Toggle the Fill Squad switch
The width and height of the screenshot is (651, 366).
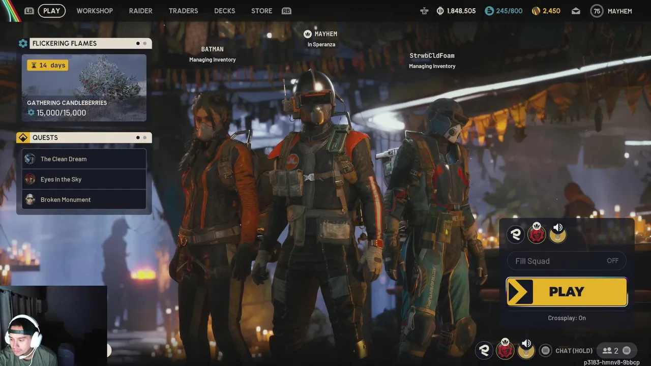567,261
